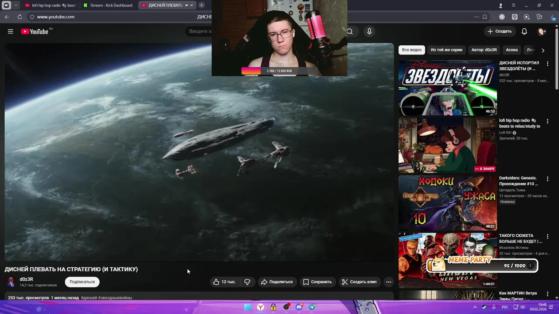Open the music note extension icon
The width and height of the screenshot is (559, 314).
click(502, 17)
